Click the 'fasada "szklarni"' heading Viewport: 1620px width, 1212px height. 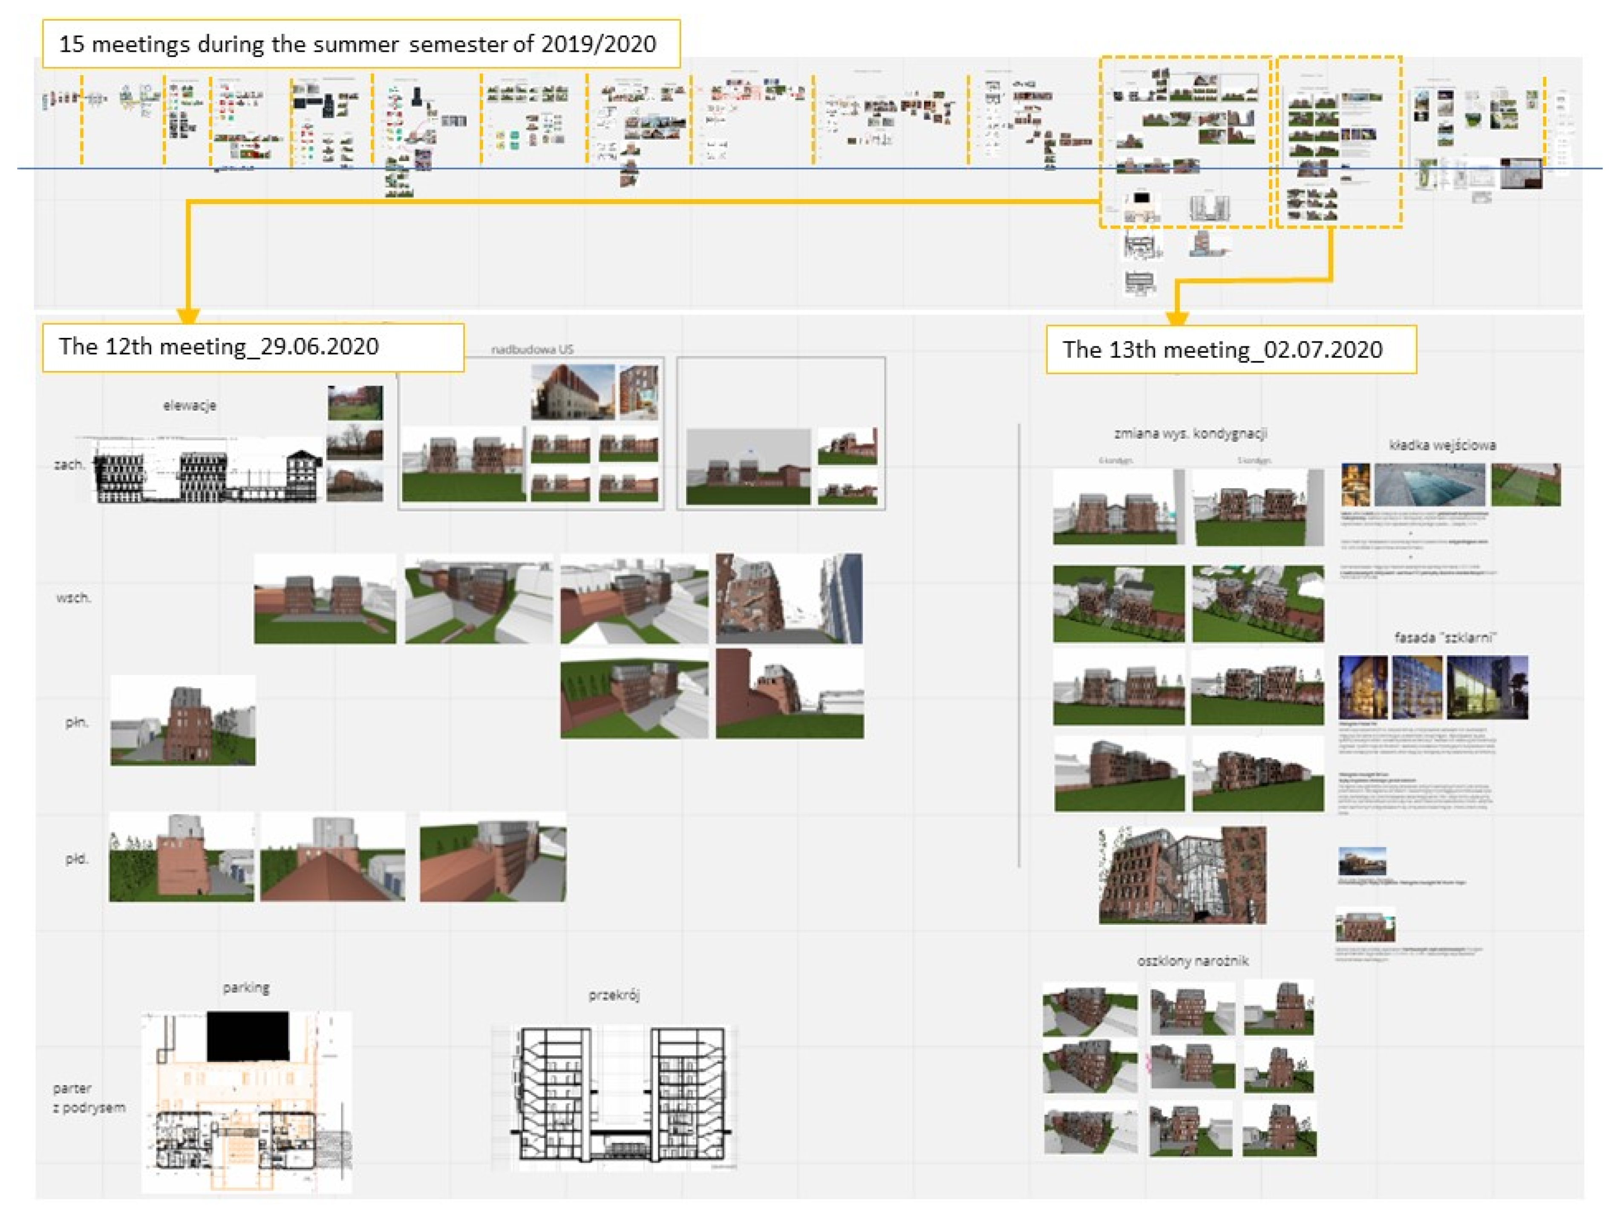tap(1444, 637)
